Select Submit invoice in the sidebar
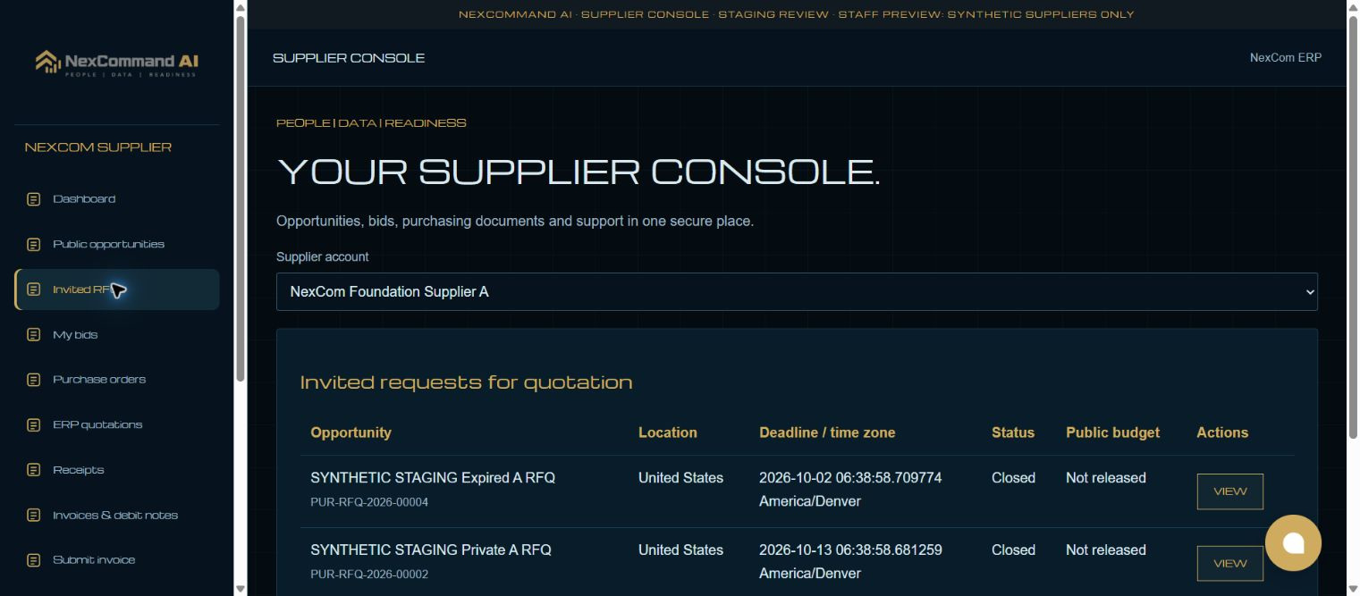The height and width of the screenshot is (596, 1360). 117,560
